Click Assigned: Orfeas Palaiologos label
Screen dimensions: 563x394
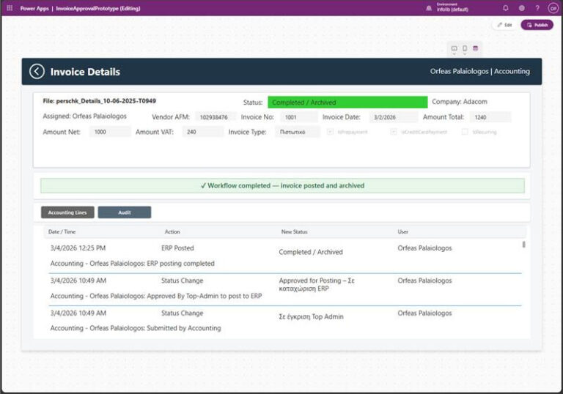click(x=84, y=116)
